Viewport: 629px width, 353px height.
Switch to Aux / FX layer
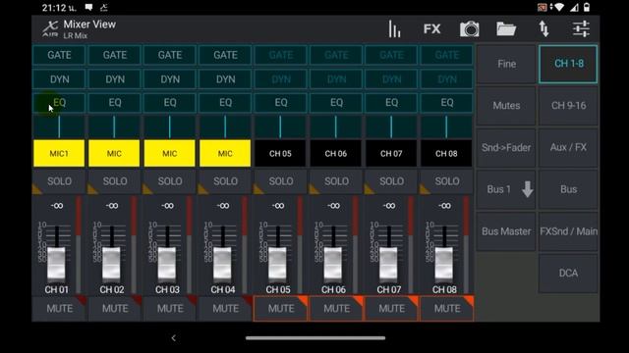pyautogui.click(x=568, y=147)
